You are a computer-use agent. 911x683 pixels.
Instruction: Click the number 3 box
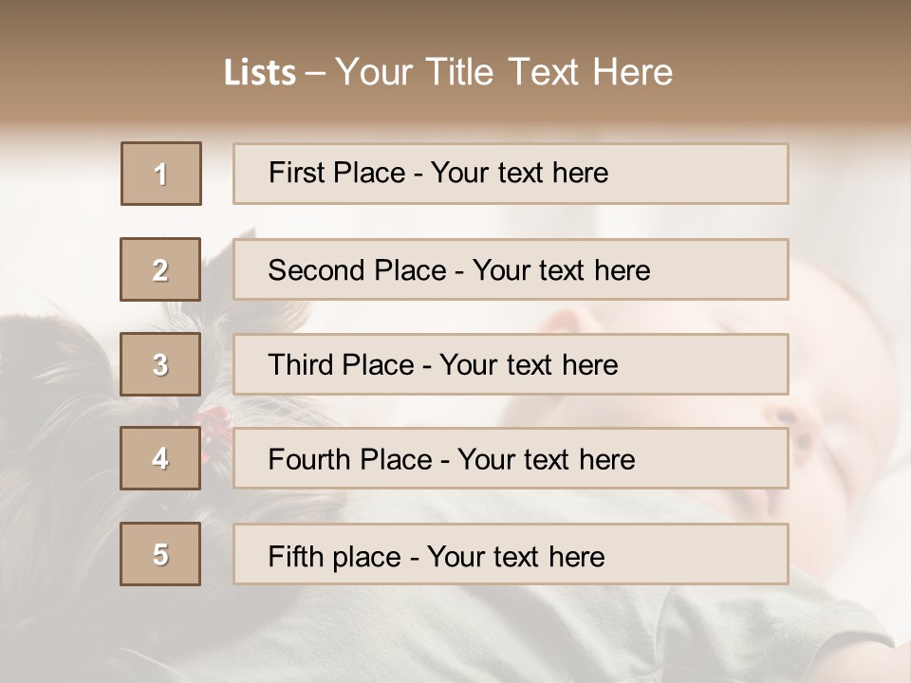click(x=160, y=364)
